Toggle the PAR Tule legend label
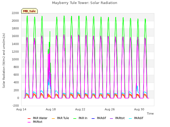 point(63,118)
